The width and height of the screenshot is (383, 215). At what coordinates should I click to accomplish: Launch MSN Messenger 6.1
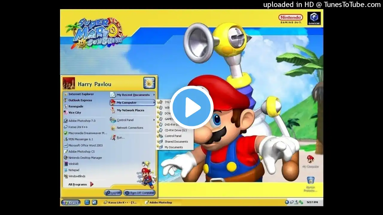(x=78, y=139)
